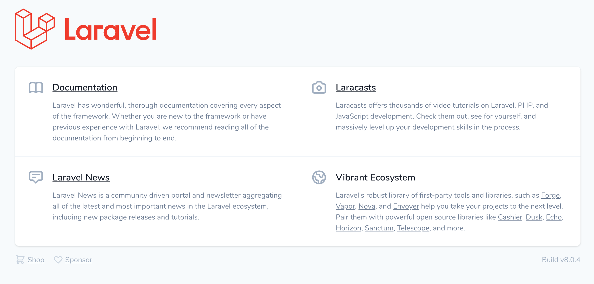Click the heart icon near Sponsor
Screen dimensions: 594x284
(x=58, y=260)
